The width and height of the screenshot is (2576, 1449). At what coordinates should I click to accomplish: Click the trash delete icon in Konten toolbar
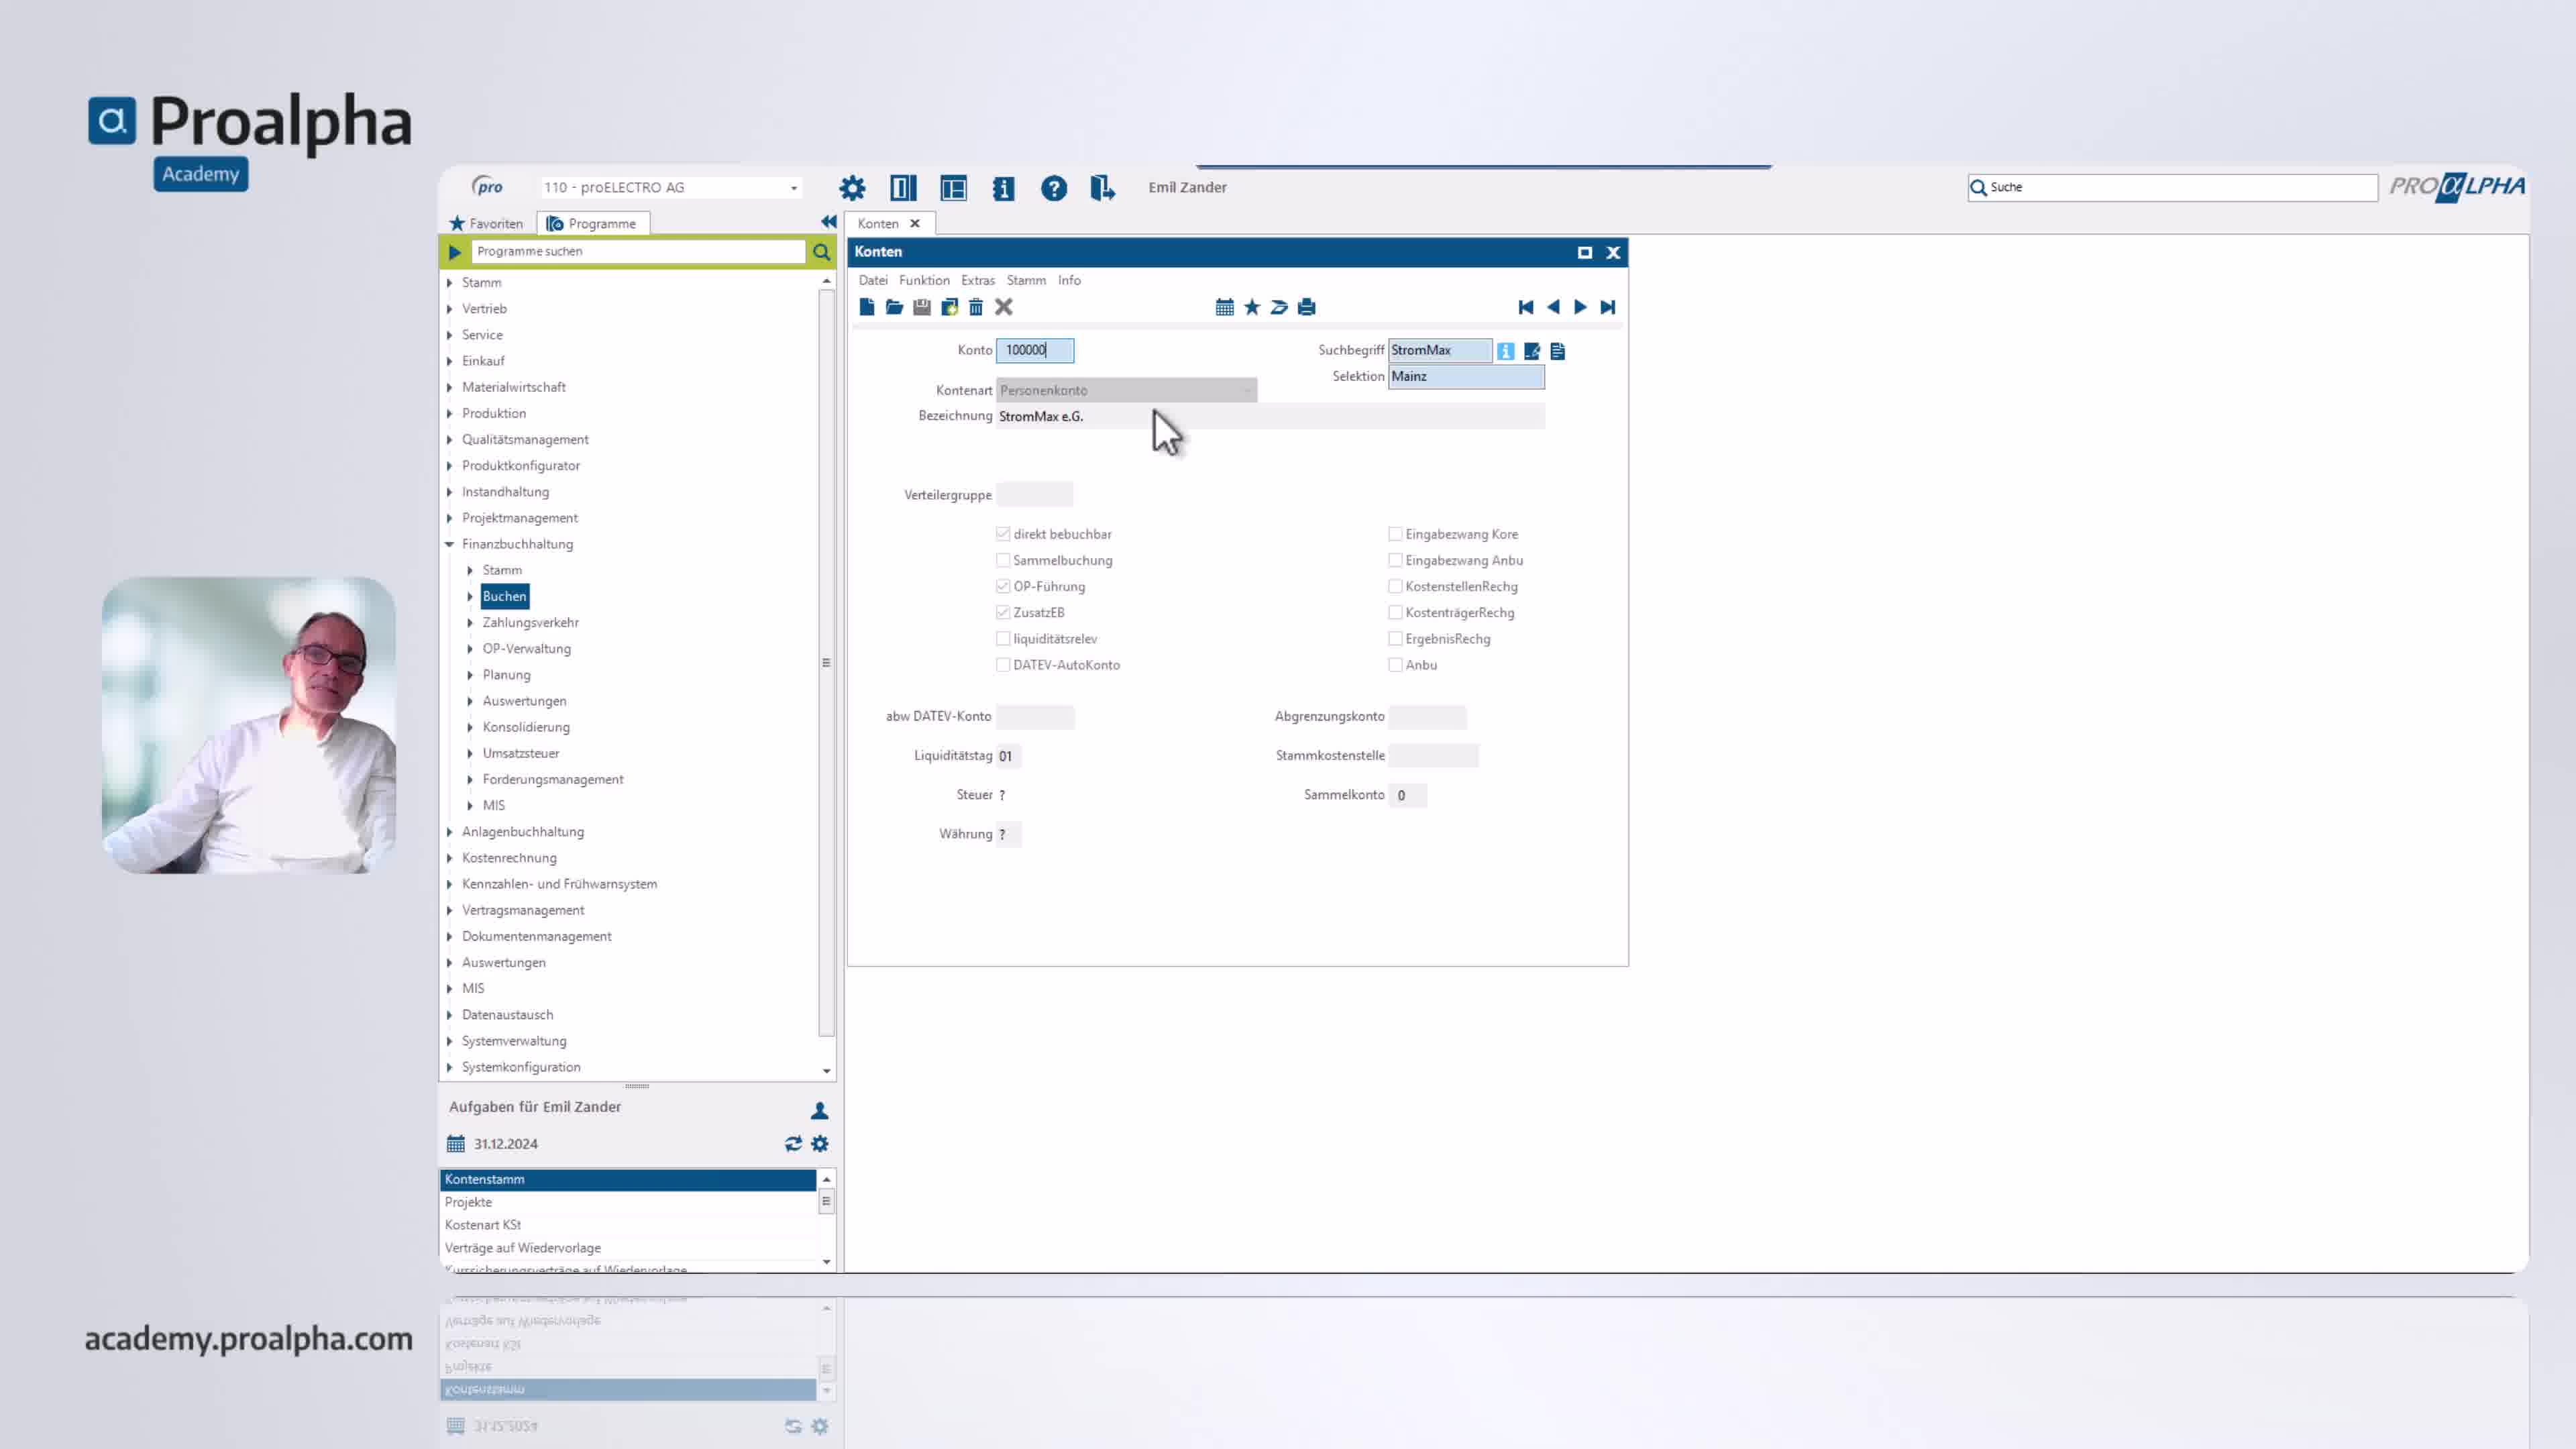(x=976, y=307)
